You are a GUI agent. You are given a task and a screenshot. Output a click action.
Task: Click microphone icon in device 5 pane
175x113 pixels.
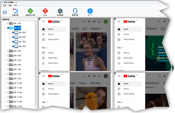pos(89,22)
